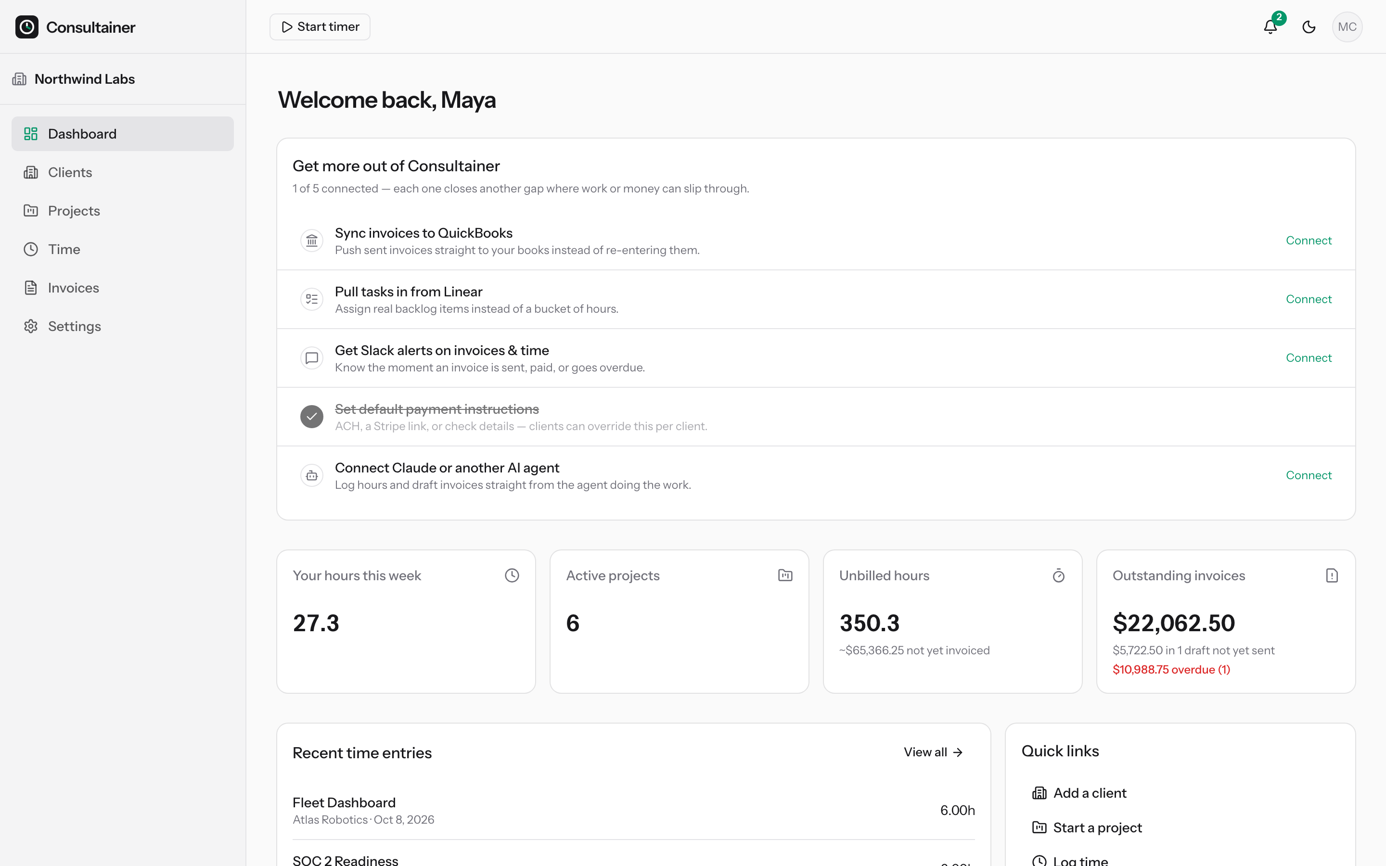Open the Projects section
Viewport: 1386px width, 866px height.
(x=123, y=211)
